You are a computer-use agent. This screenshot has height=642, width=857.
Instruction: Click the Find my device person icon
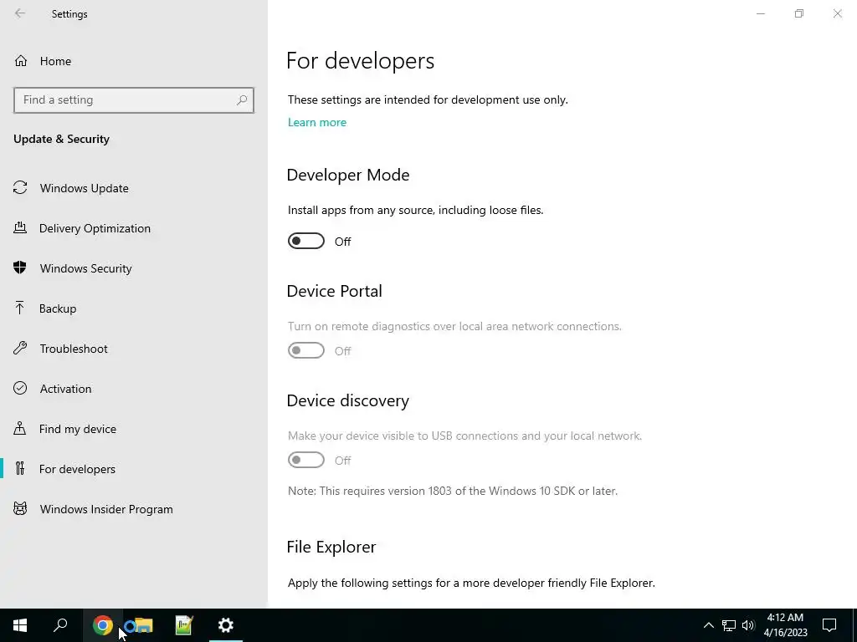click(x=20, y=428)
